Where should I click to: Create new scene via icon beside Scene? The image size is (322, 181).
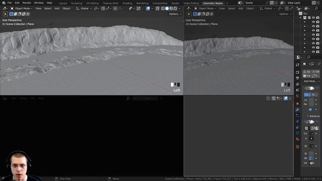pos(272,3)
